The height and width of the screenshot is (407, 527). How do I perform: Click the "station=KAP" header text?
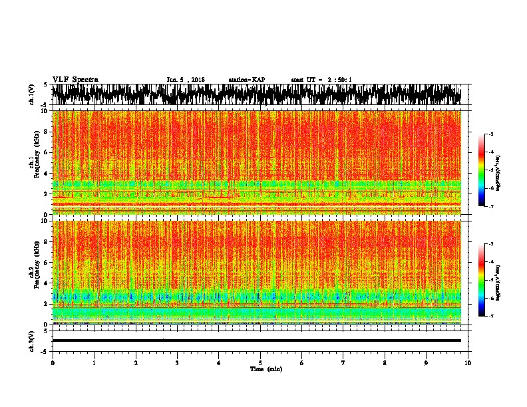(x=247, y=80)
